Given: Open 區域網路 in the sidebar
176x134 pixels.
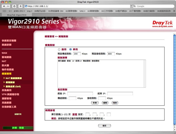Looking at the screenshot, I should click(x=7, y=57).
